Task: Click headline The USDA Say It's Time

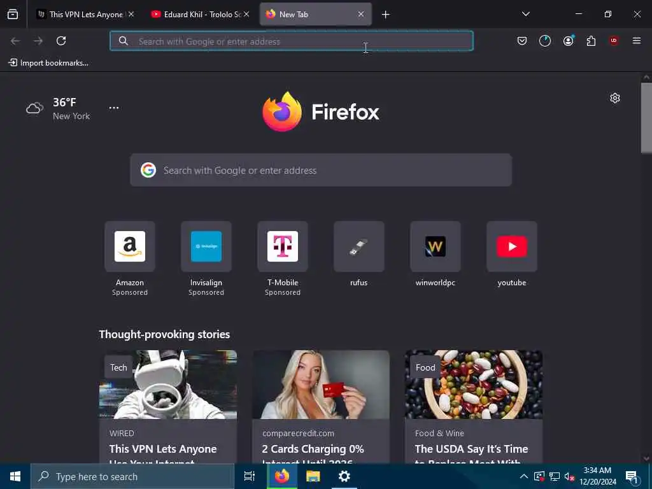Action: click(x=471, y=449)
